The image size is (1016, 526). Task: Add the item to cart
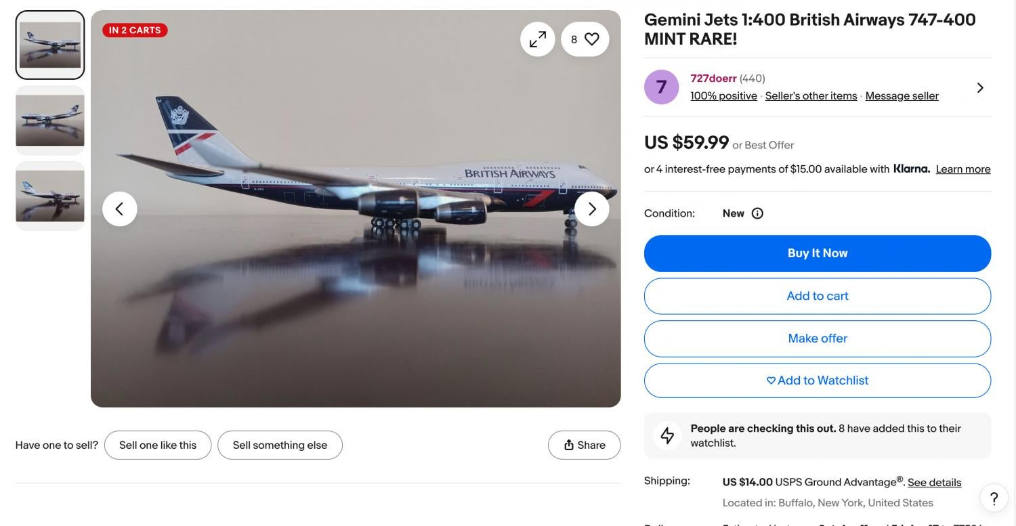pos(817,296)
